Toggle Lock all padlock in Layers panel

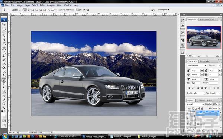point(202,109)
